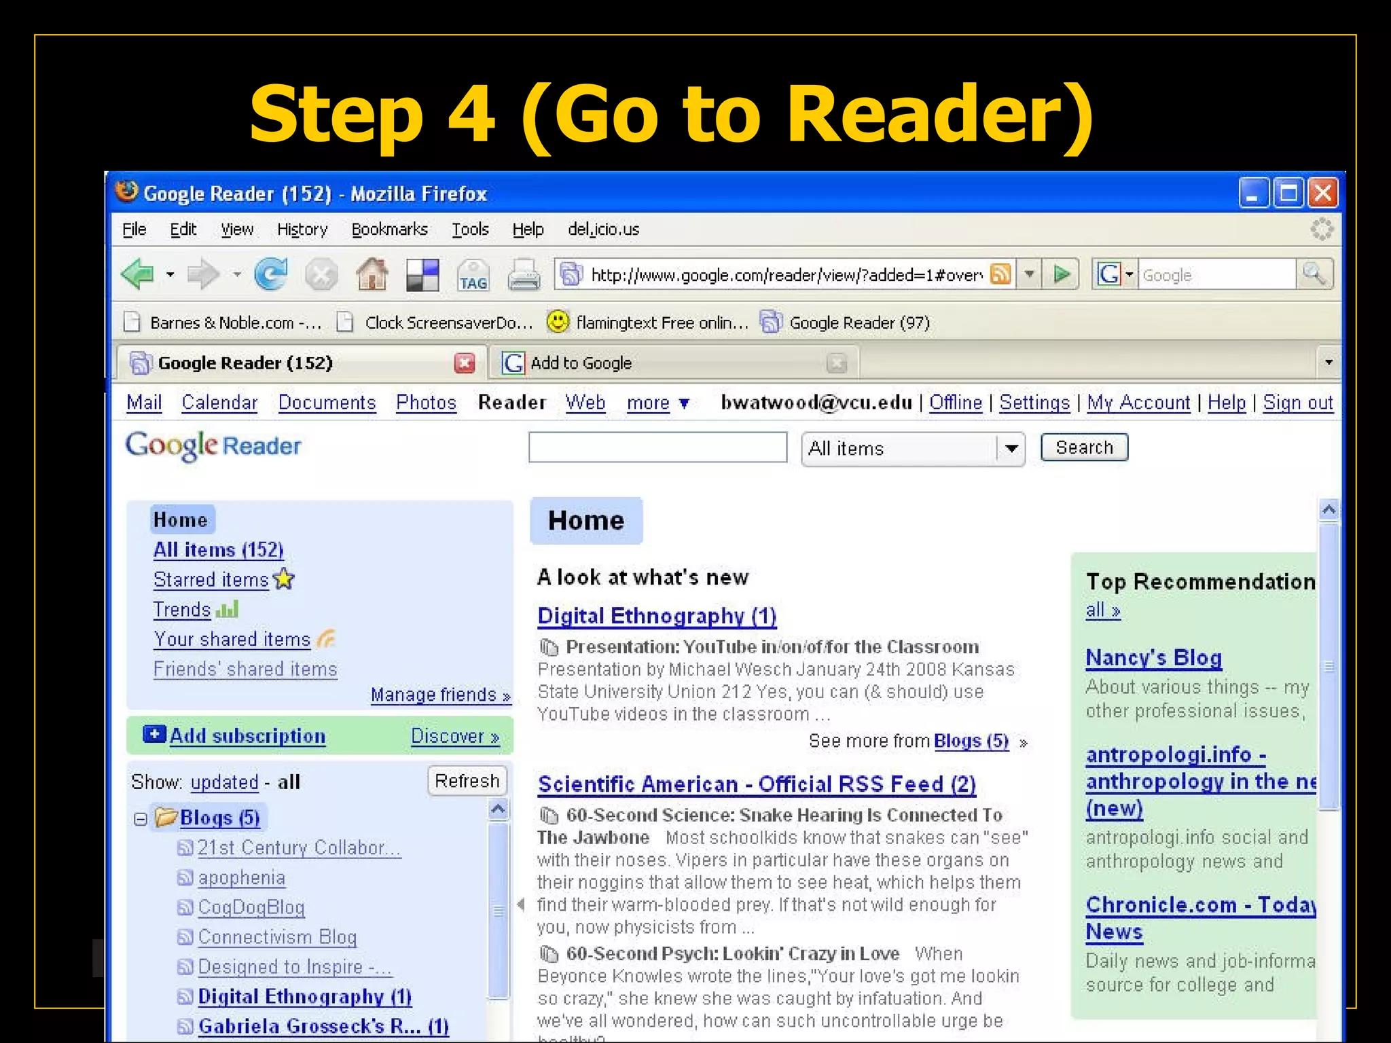Click the main page vertical scrollbar thumb
This screenshot has height=1043, width=1391.
1329,667
